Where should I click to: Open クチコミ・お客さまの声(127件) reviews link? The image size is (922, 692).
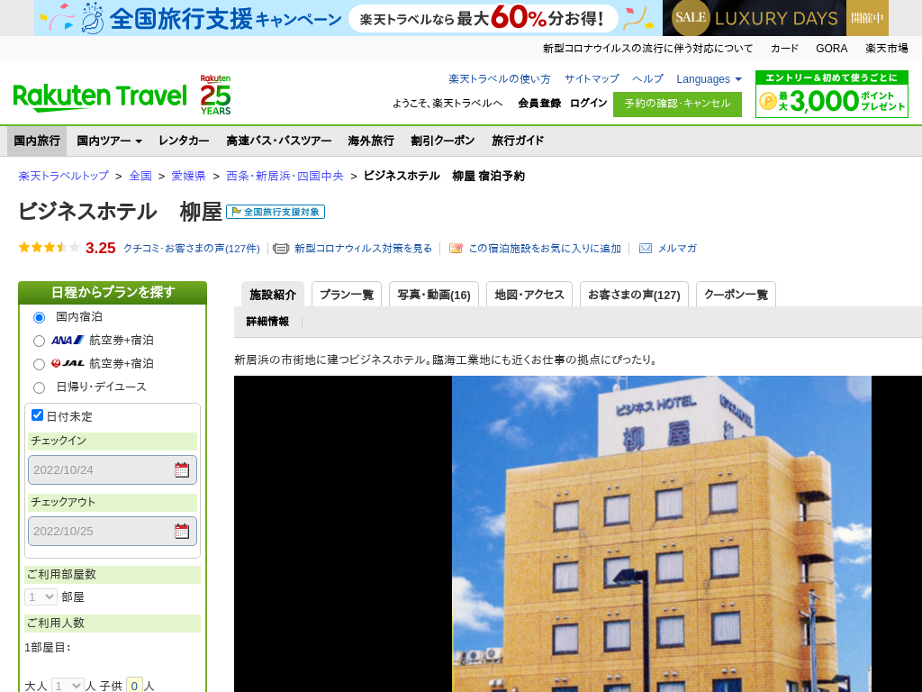(x=191, y=249)
